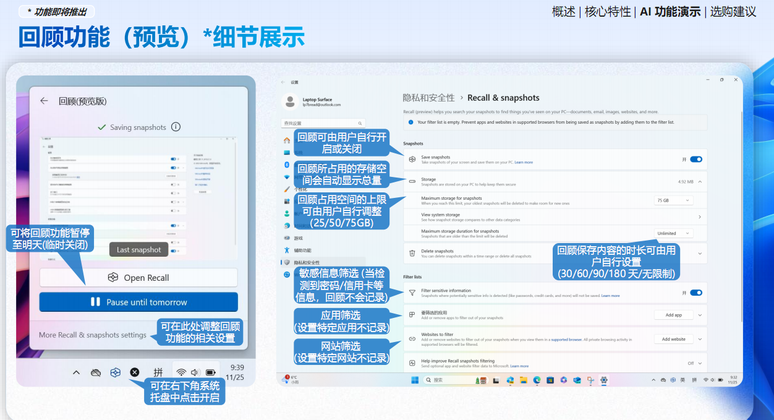Open Learn more link under Save snapshots
This screenshot has width=774, height=420.
point(524,162)
